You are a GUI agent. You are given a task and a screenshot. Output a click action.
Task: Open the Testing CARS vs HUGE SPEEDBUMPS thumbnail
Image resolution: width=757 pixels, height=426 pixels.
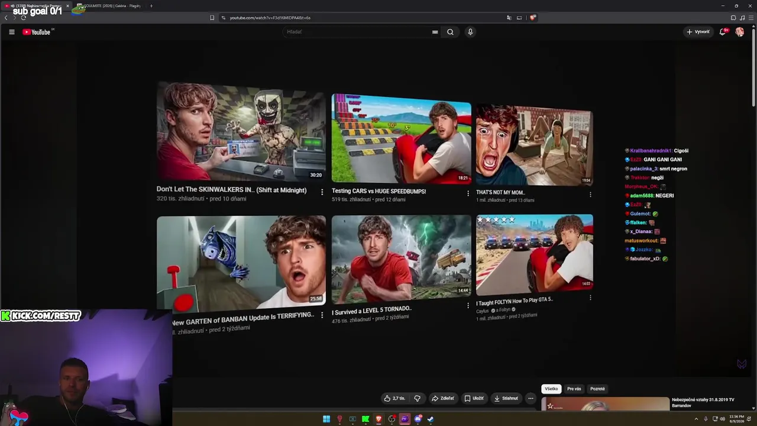tap(401, 138)
